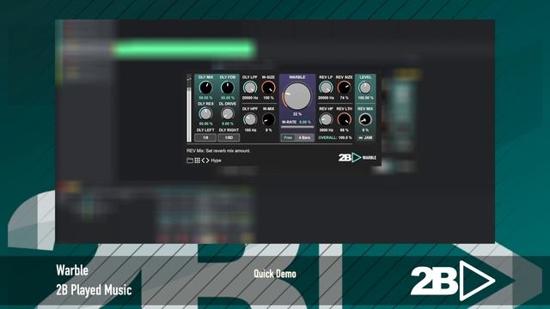Click the DLY LPF knob

(250, 88)
